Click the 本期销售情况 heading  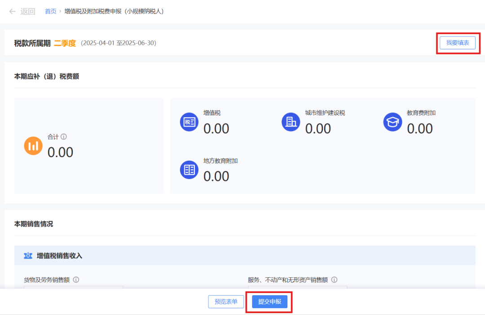pos(33,224)
